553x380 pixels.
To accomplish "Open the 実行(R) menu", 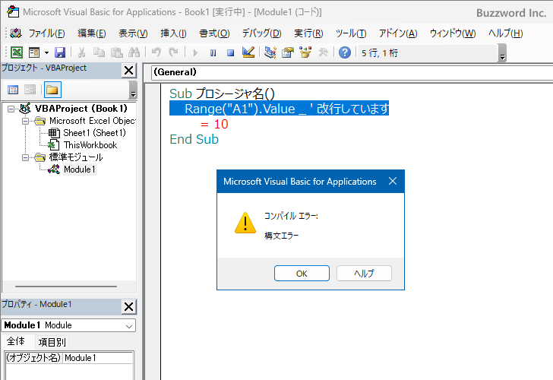I will (308, 33).
